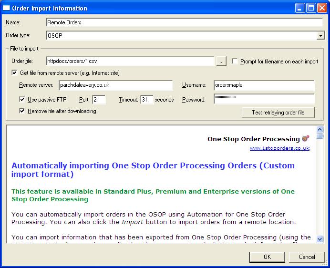Click the Name input field
Image resolution: width=330 pixels, height=268 pixels.
(x=184, y=22)
